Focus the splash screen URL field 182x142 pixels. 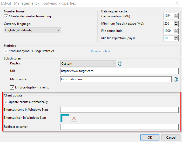[x=119, y=71]
